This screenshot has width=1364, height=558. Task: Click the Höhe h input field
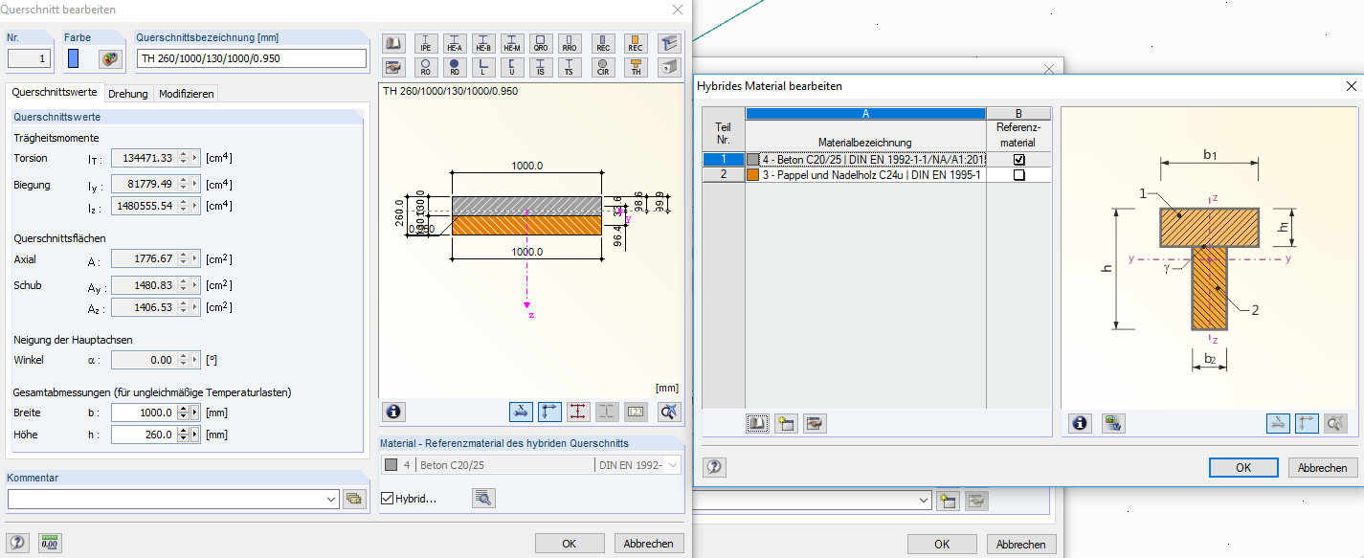143,435
